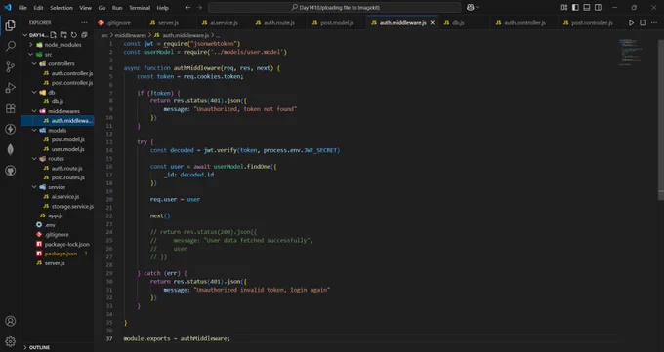Viewport: 664px width, 352px height.
Task: Open editor more actions ellipsis
Action: (654, 22)
